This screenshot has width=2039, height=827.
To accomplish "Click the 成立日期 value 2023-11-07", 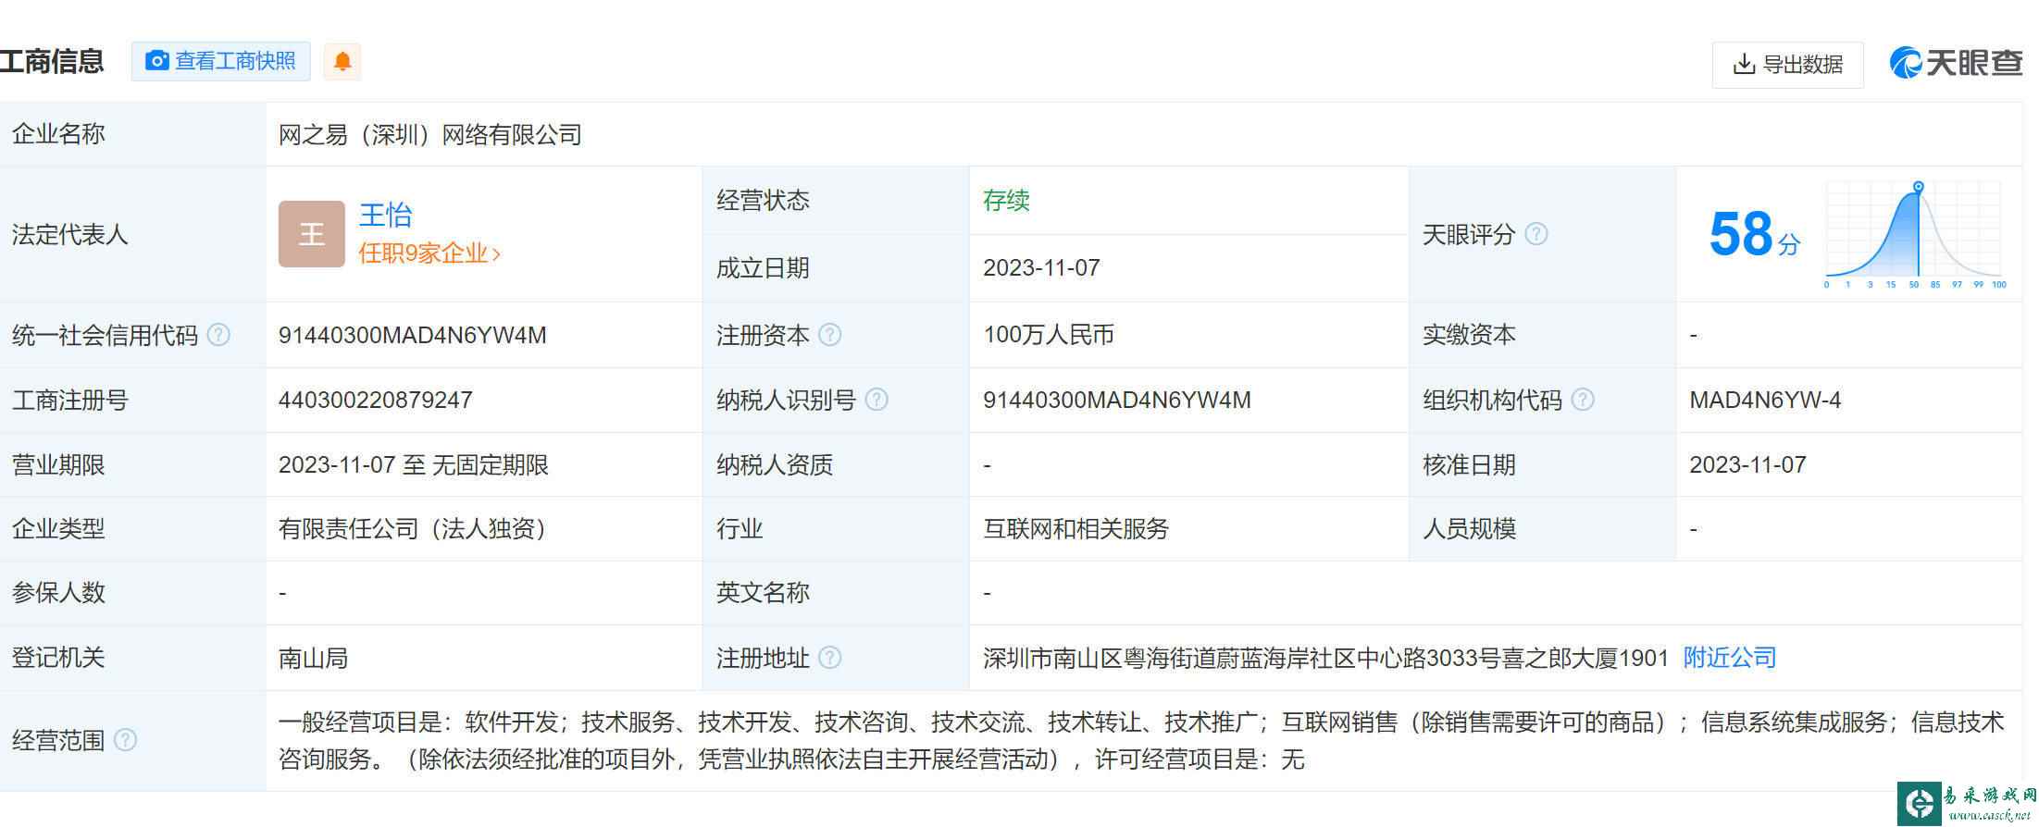I will click(1041, 268).
